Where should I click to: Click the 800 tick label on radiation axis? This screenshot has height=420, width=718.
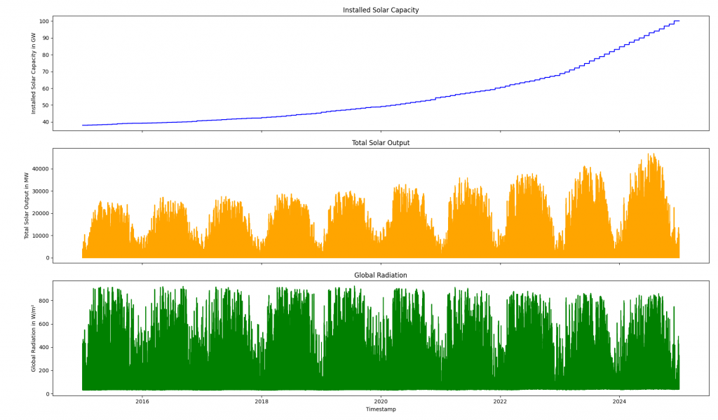pos(43,301)
